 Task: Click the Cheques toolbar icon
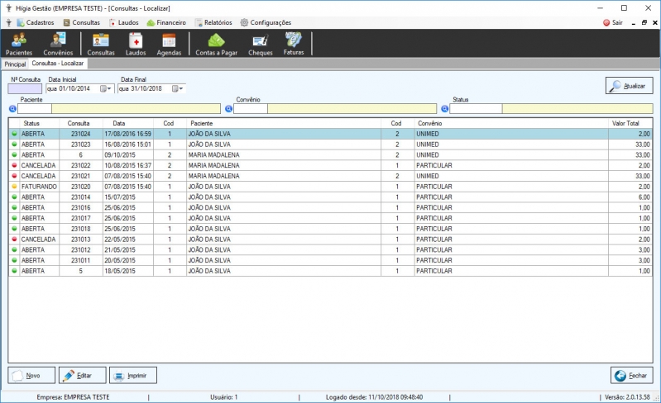click(260, 44)
